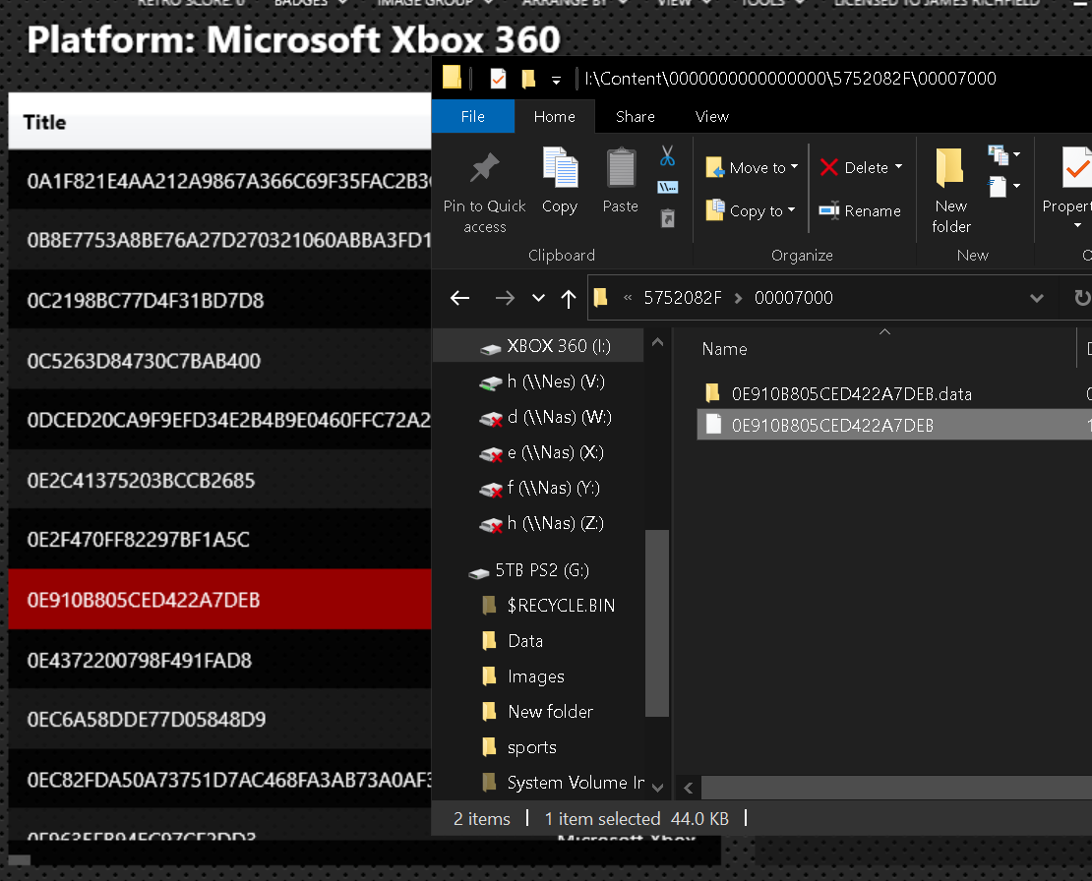Click title bar Properties quick access icon
This screenshot has height=881, width=1092.
[x=498, y=79]
